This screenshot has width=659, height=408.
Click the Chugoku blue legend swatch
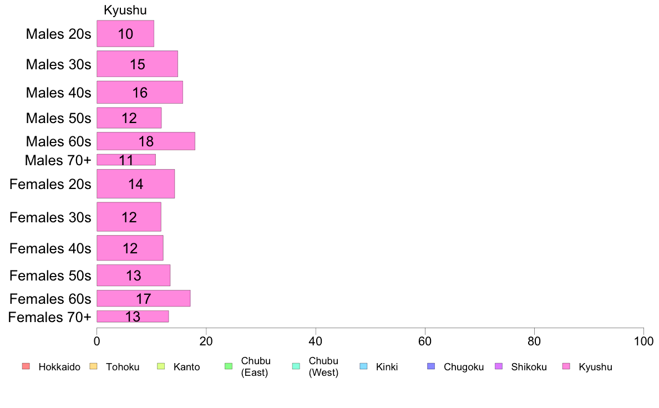pos(431,366)
